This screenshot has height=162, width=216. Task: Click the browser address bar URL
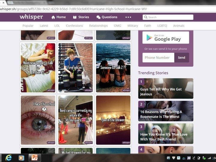click(x=73, y=9)
